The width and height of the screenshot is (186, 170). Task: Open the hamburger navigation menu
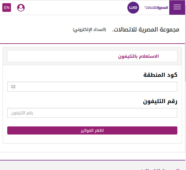[177, 8]
